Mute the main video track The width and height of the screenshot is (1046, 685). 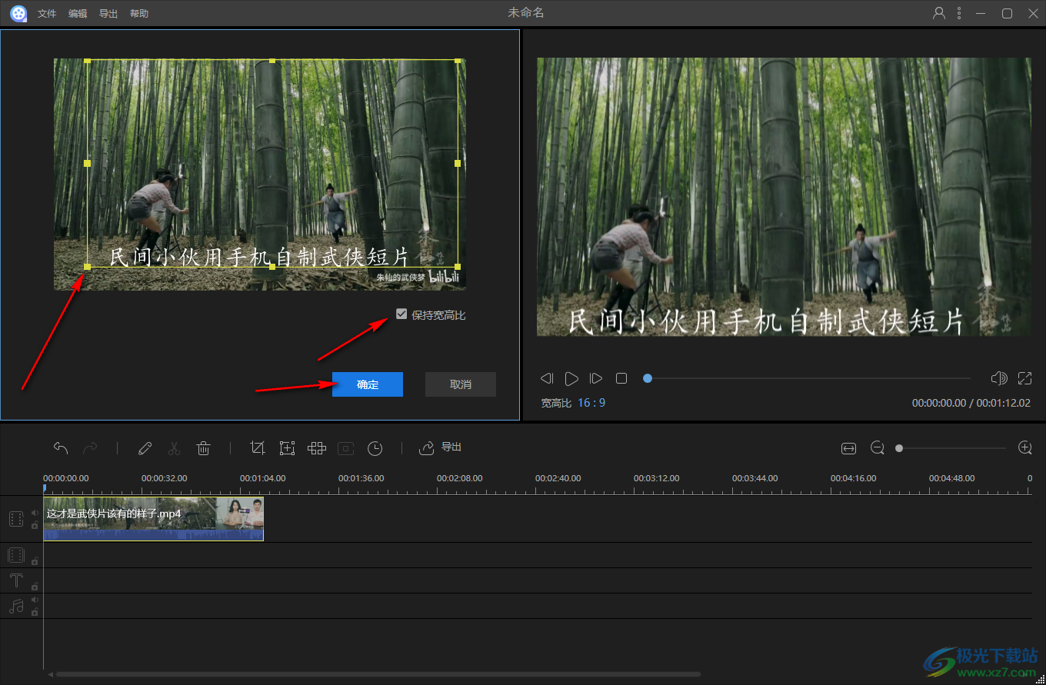[x=35, y=513]
